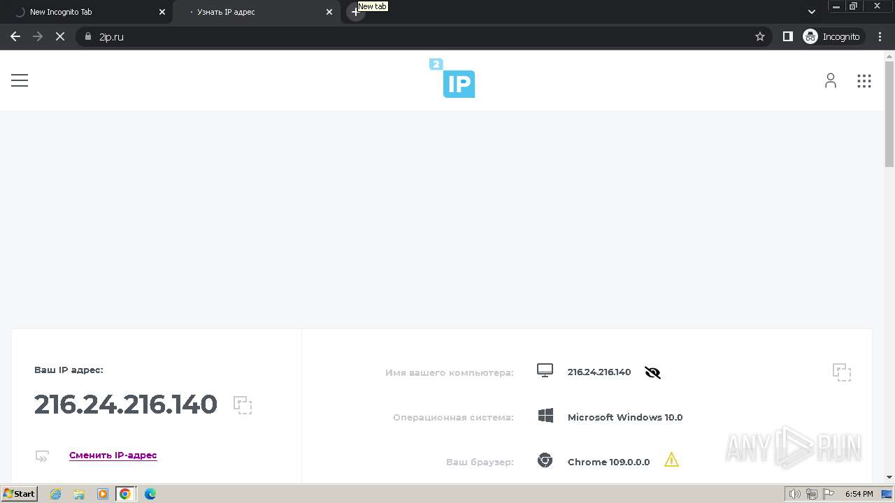Image resolution: width=895 pixels, height=503 pixels.
Task: Click the Incognito indicator
Action: [833, 36]
